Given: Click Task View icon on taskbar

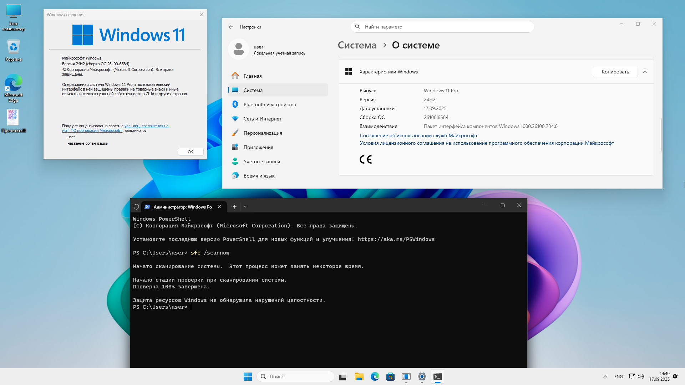Looking at the screenshot, I should coord(343,376).
